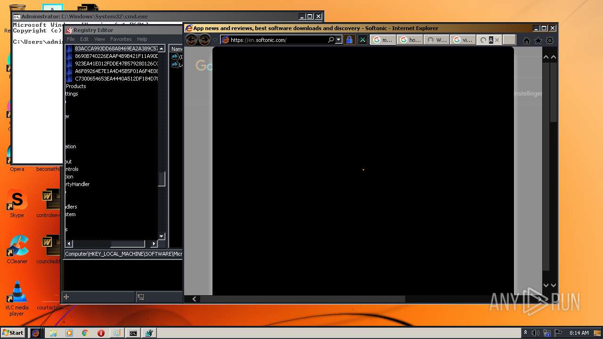603x339 pixels.
Task: Switch to the 'ho...' Google tab
Action: (x=410, y=40)
